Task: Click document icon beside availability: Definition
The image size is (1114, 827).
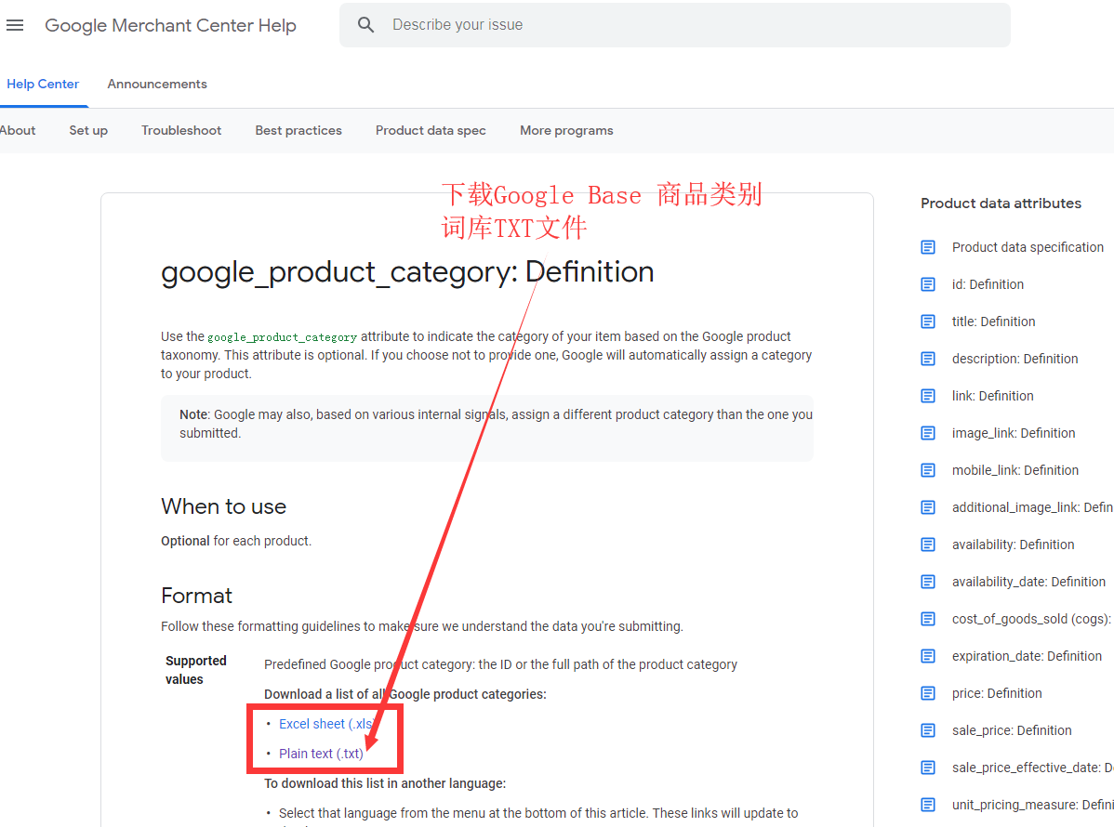Action: pyautogui.click(x=928, y=545)
